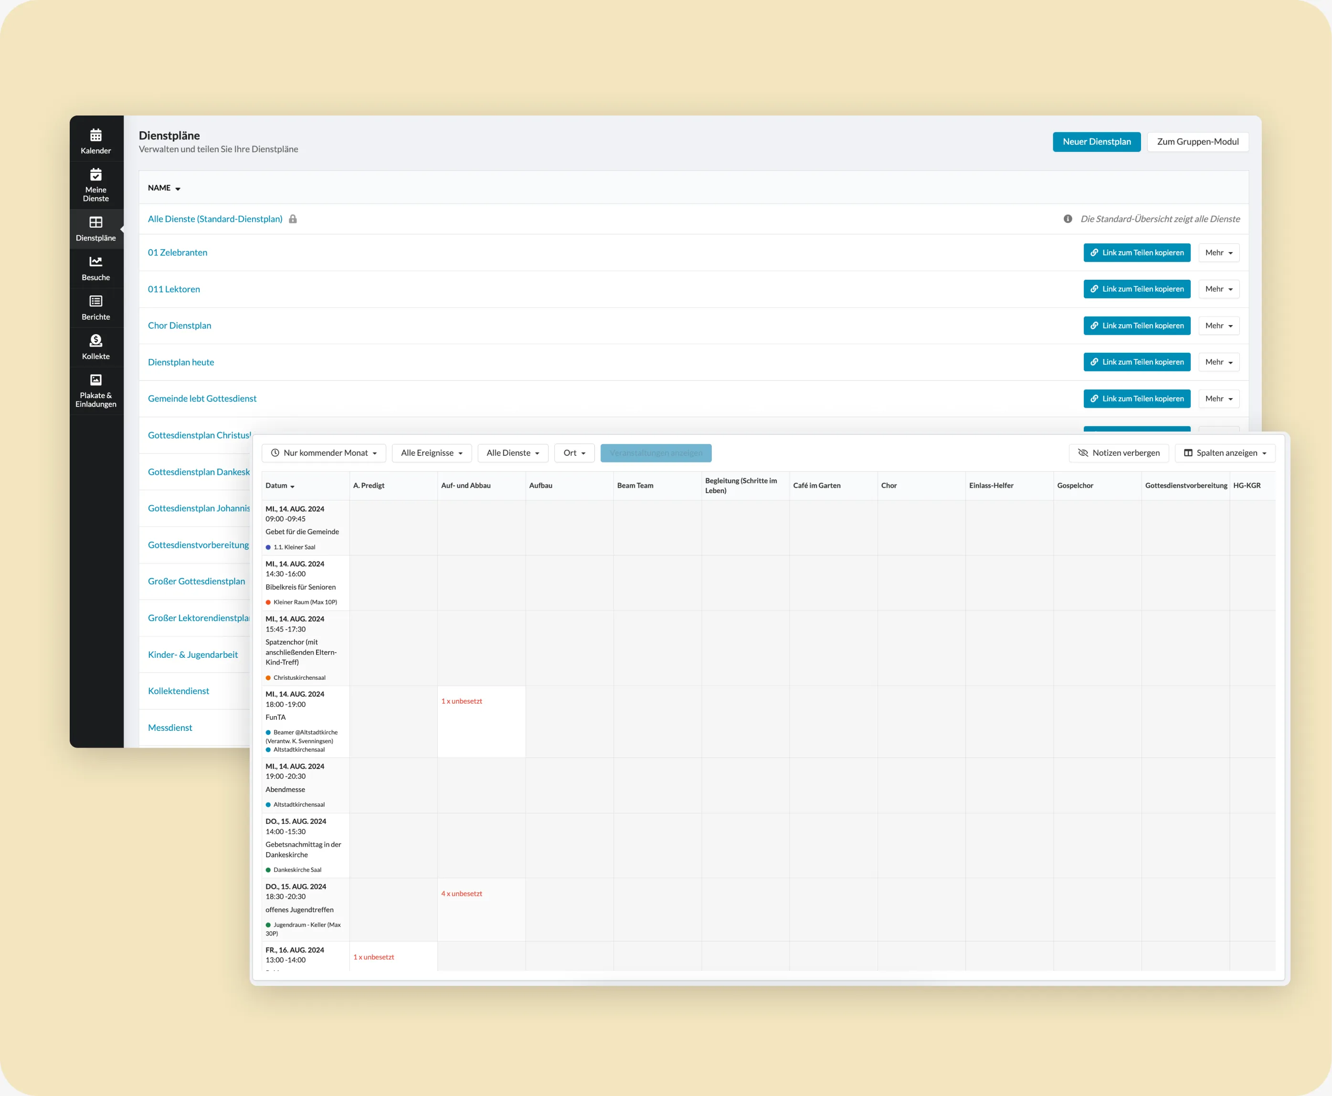Expand the Alle Dienste filter dropdown

point(513,453)
